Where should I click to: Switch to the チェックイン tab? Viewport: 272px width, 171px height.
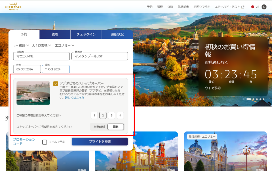tap(86, 34)
